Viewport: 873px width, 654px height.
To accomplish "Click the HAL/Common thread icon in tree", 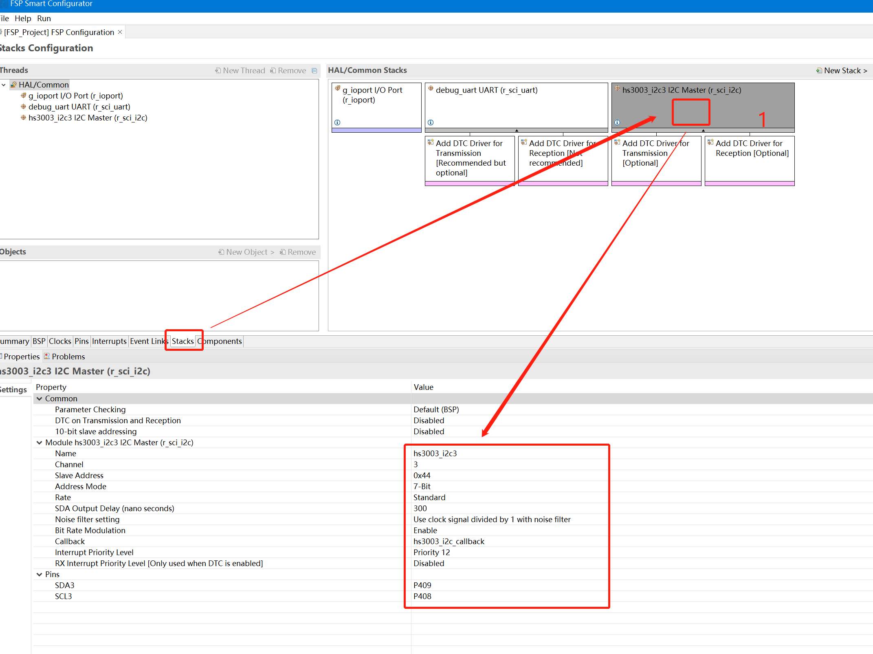I will pos(13,85).
